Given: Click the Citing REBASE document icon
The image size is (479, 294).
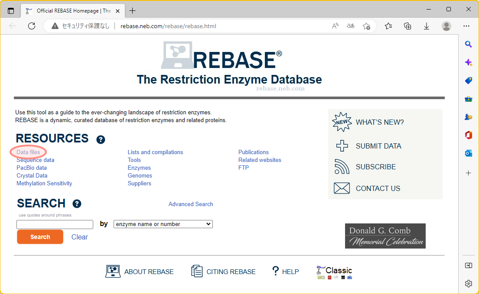Looking at the screenshot, I should [x=197, y=271].
